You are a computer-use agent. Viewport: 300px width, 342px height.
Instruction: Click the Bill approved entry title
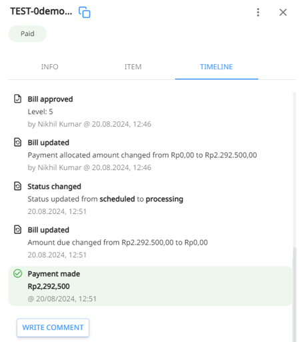[x=50, y=99]
